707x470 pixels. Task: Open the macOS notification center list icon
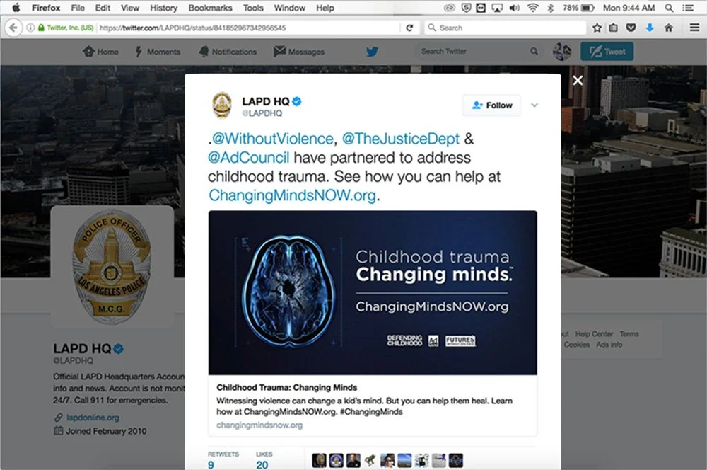(x=688, y=8)
